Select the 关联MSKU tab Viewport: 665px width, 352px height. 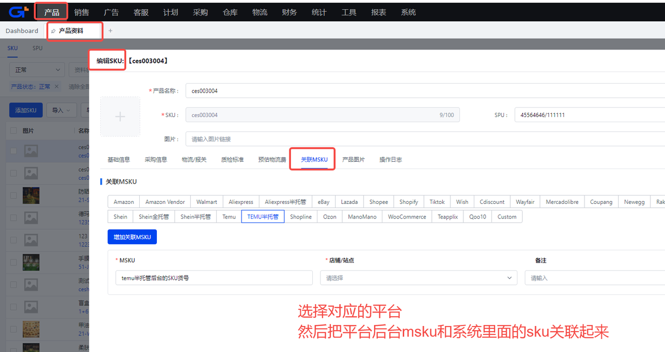tap(314, 160)
